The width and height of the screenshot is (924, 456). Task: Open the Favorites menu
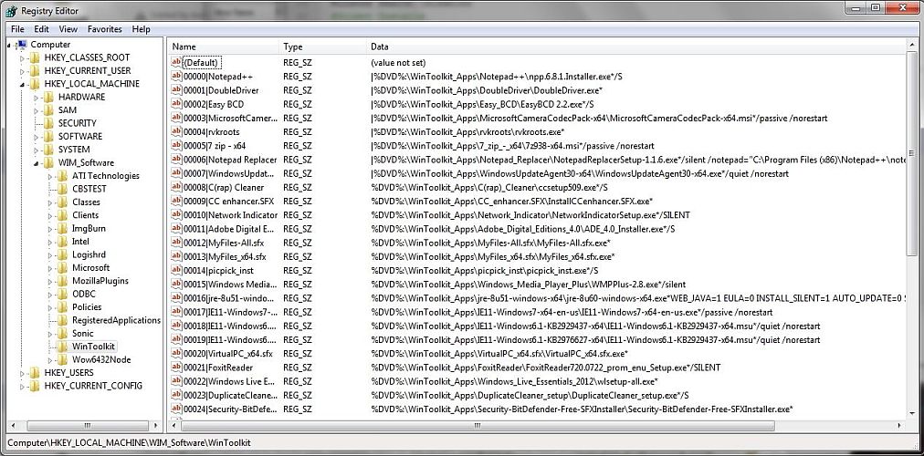coord(104,29)
